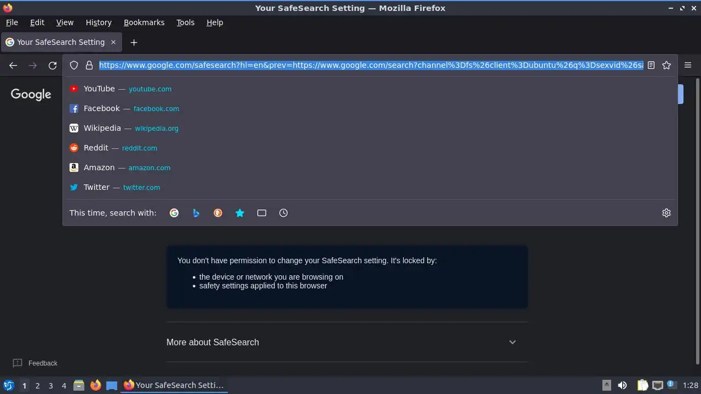Screen dimensions: 701x394
Task: Launch Firefox from taskbar quick launcher
Action: pos(95,385)
